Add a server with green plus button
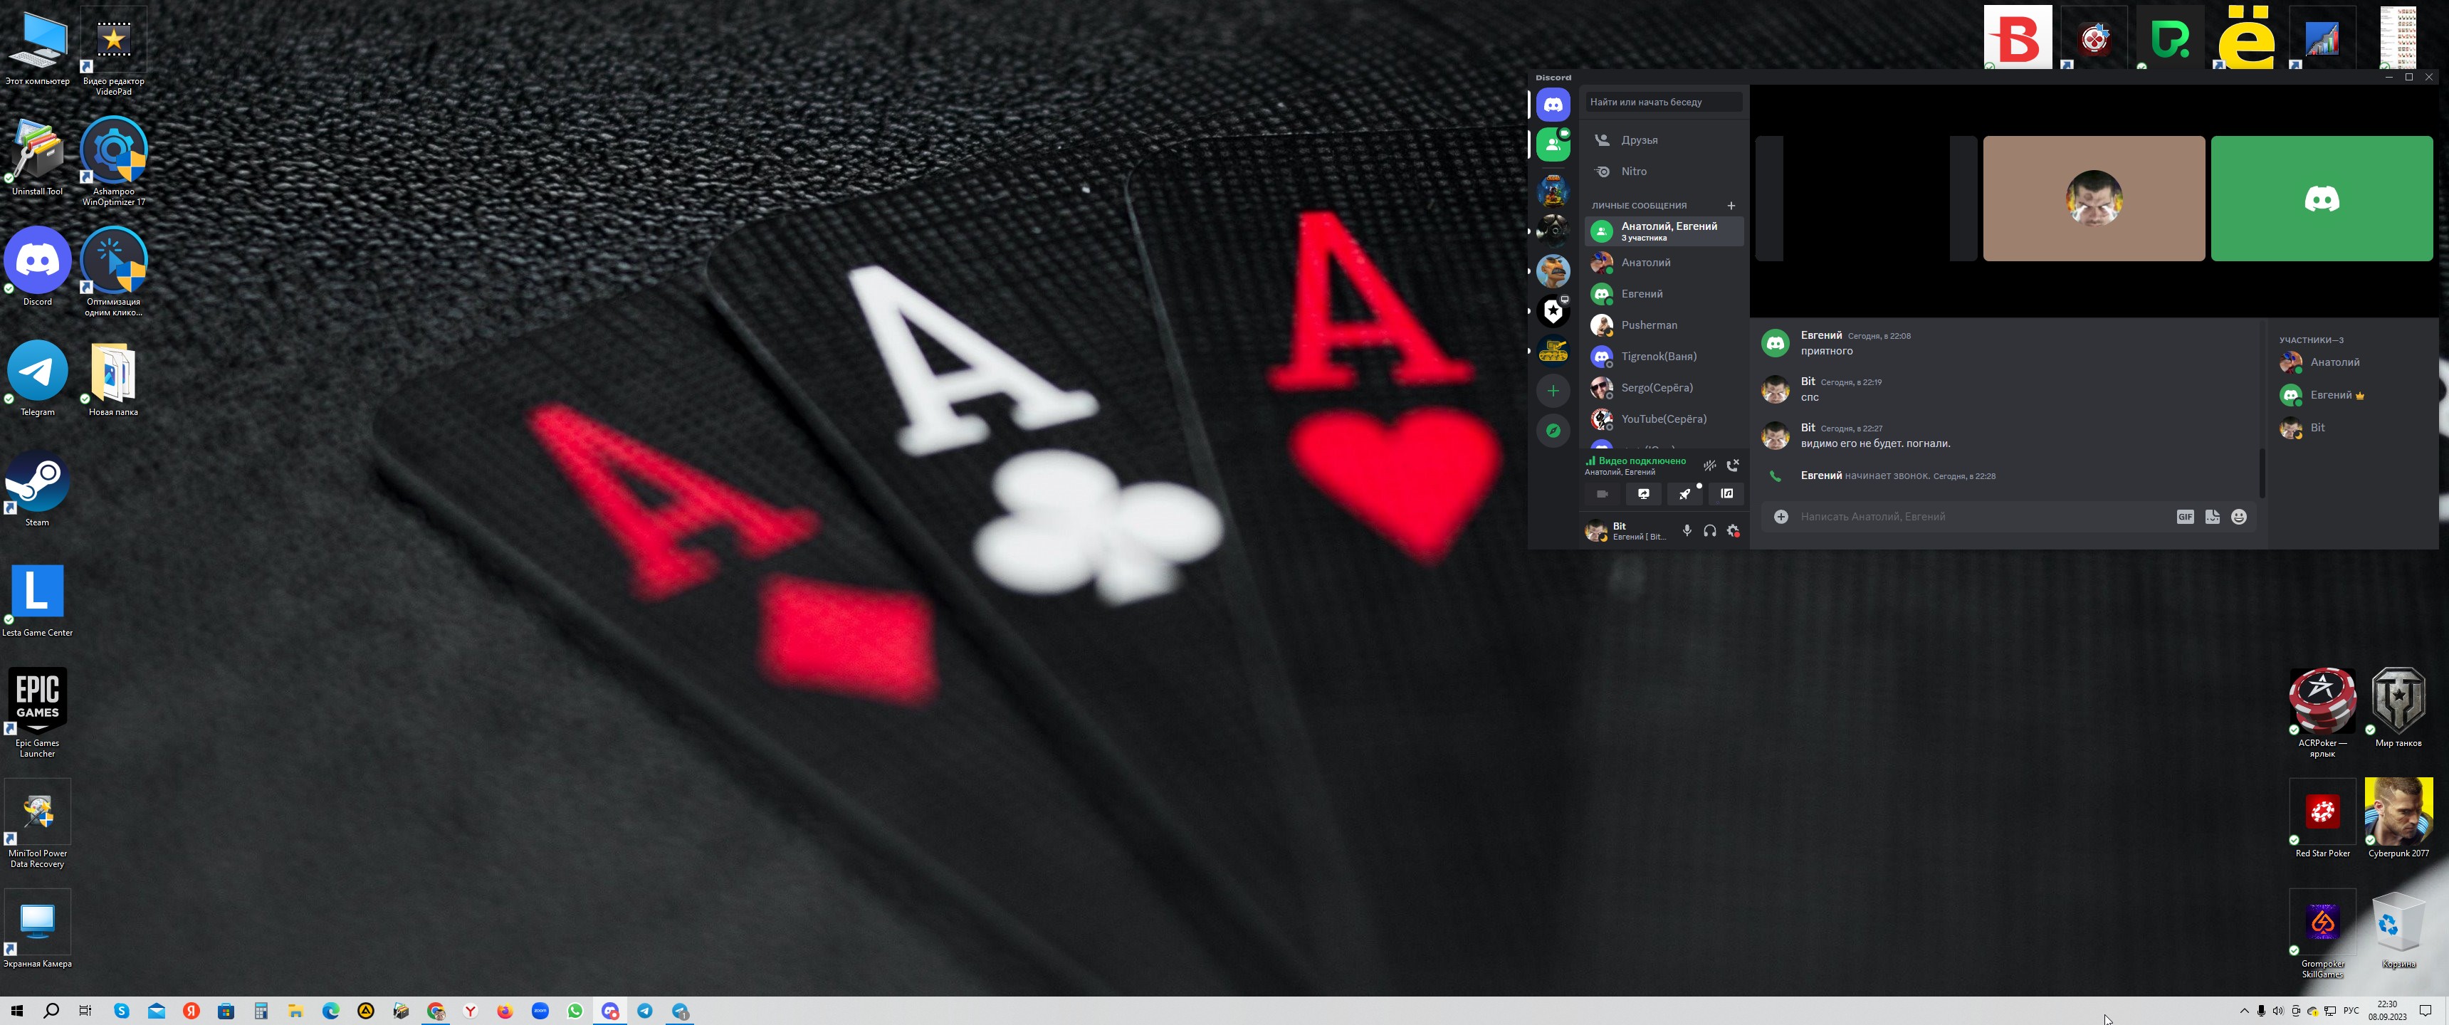This screenshot has width=2449, height=1025. point(1553,391)
